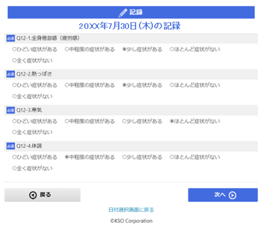The image size is (262, 228).
Task: Click the back arrow icon on 戻る
Action: point(33,195)
